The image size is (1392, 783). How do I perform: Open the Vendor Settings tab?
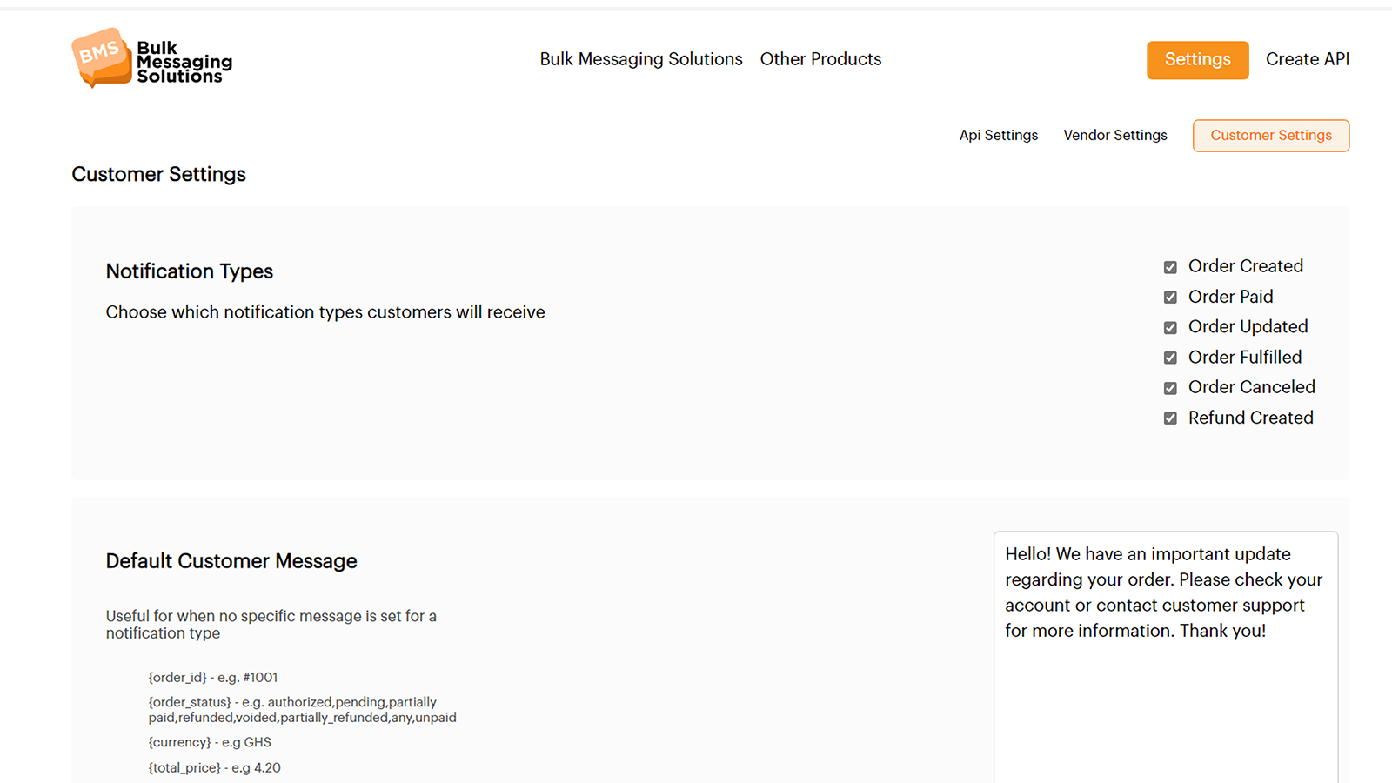tap(1115, 135)
